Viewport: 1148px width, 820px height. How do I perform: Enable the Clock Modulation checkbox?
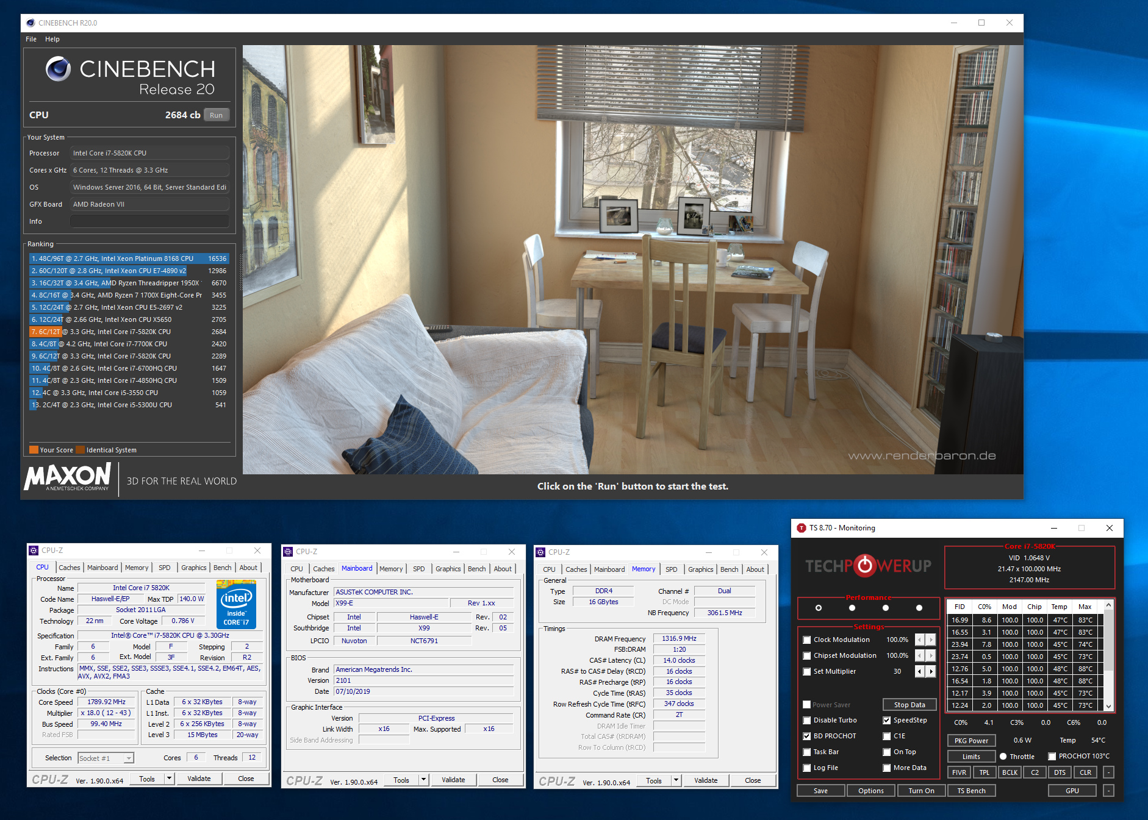pyautogui.click(x=807, y=640)
